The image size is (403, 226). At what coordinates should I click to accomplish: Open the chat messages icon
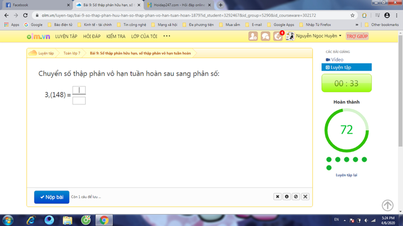point(265,36)
